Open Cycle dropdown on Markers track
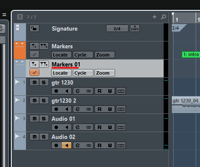The width and height of the screenshot is (200, 167). (x=83, y=55)
